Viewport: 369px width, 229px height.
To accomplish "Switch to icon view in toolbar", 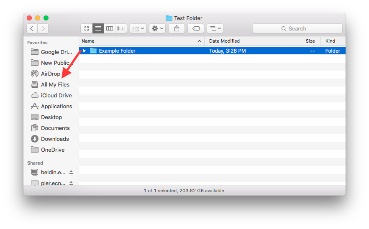I will (x=87, y=28).
